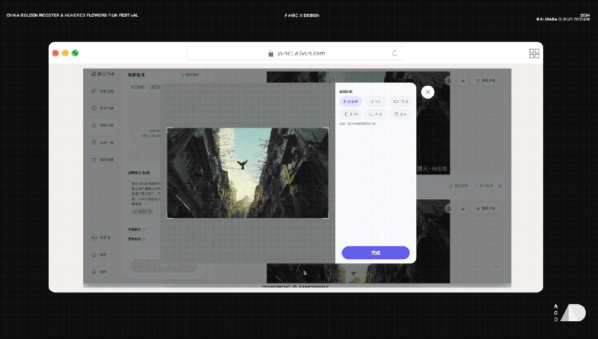Screen dimensions: 598x339
Task: Switch to the text-to-video tab
Action: (137, 87)
